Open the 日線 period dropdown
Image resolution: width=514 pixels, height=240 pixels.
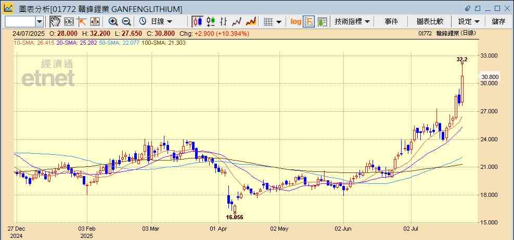(161, 22)
